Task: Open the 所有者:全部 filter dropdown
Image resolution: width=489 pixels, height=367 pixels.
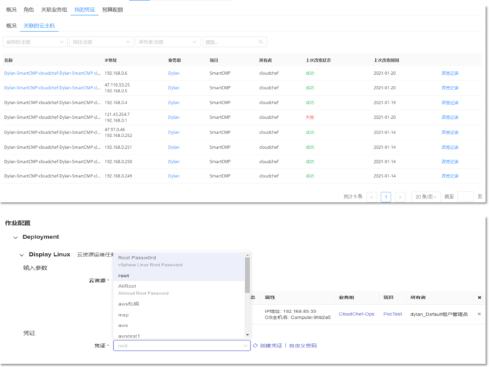Action: click(168, 42)
